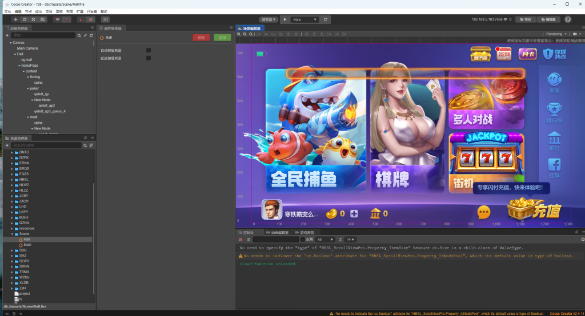Zoom in the scene editor view
Image resolution: width=585 pixels, height=316 pixels.
click(x=239, y=34)
